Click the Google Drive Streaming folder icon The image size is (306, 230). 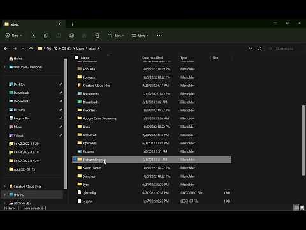click(80, 118)
